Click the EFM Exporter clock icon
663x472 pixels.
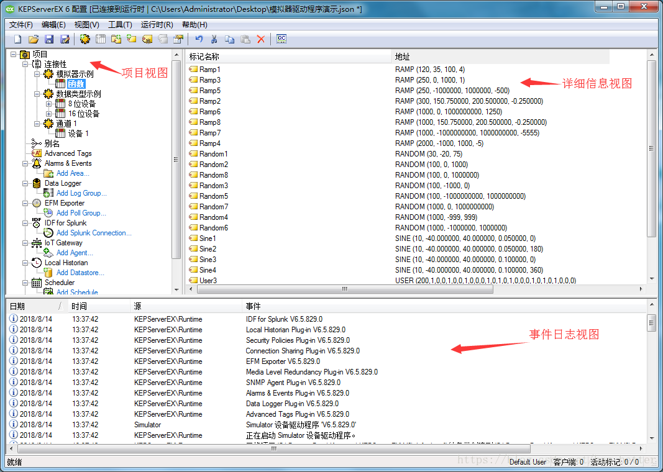(37, 203)
